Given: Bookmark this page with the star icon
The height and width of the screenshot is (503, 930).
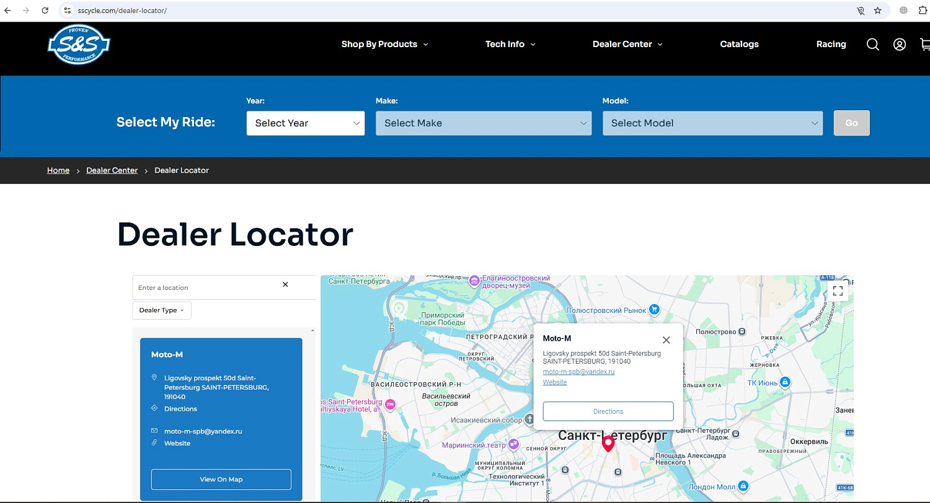Looking at the screenshot, I should 878,11.
